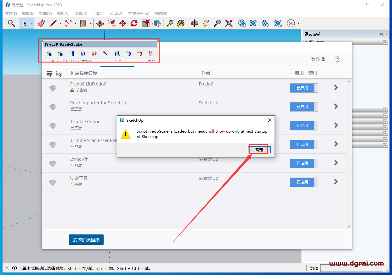Toggle 已启用 switch for Fredo6 LibFredo6
This screenshot has height=275, width=392.
pos(304,88)
